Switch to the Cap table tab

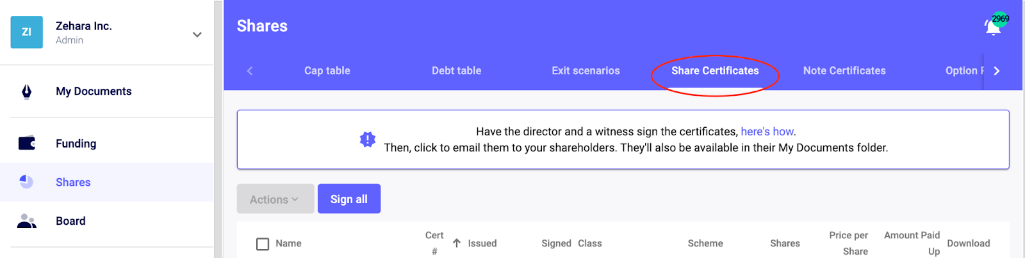pyautogui.click(x=327, y=71)
